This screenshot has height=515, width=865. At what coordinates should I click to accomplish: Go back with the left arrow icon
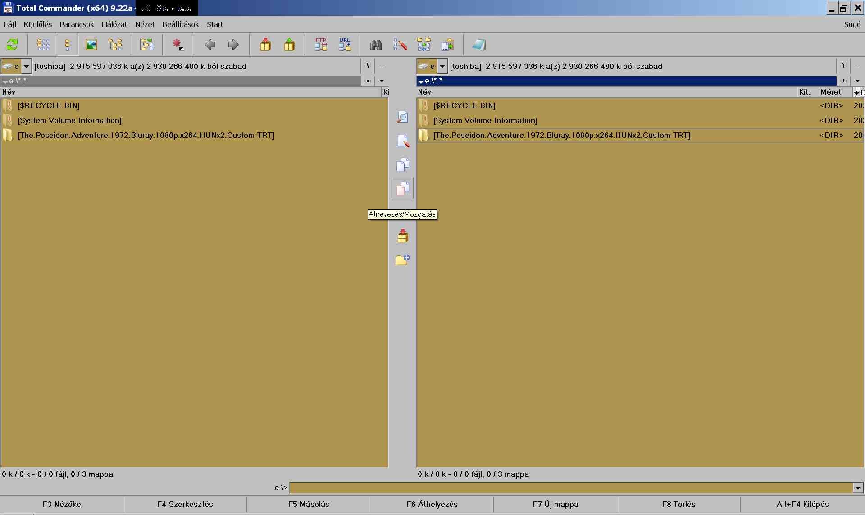[x=209, y=45]
